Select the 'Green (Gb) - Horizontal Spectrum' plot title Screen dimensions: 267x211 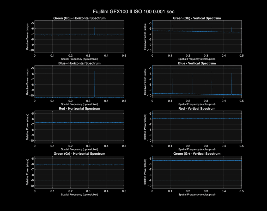[x=79, y=18]
